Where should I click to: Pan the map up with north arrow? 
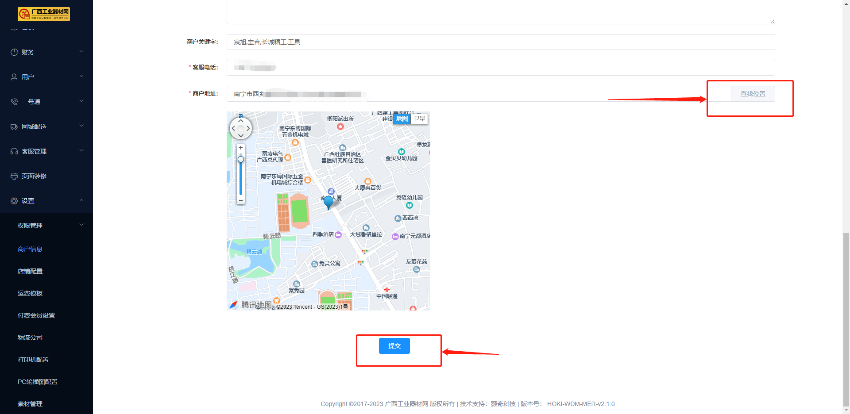pos(241,121)
